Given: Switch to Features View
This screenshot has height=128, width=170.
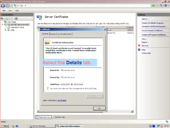Looking at the screenshot, I should point(43,117).
